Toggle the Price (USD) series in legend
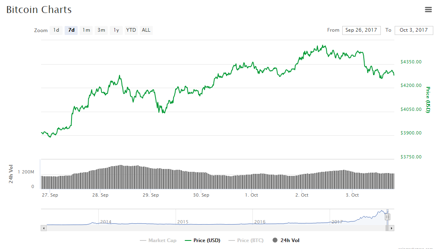This screenshot has height=249, width=441. [202, 240]
